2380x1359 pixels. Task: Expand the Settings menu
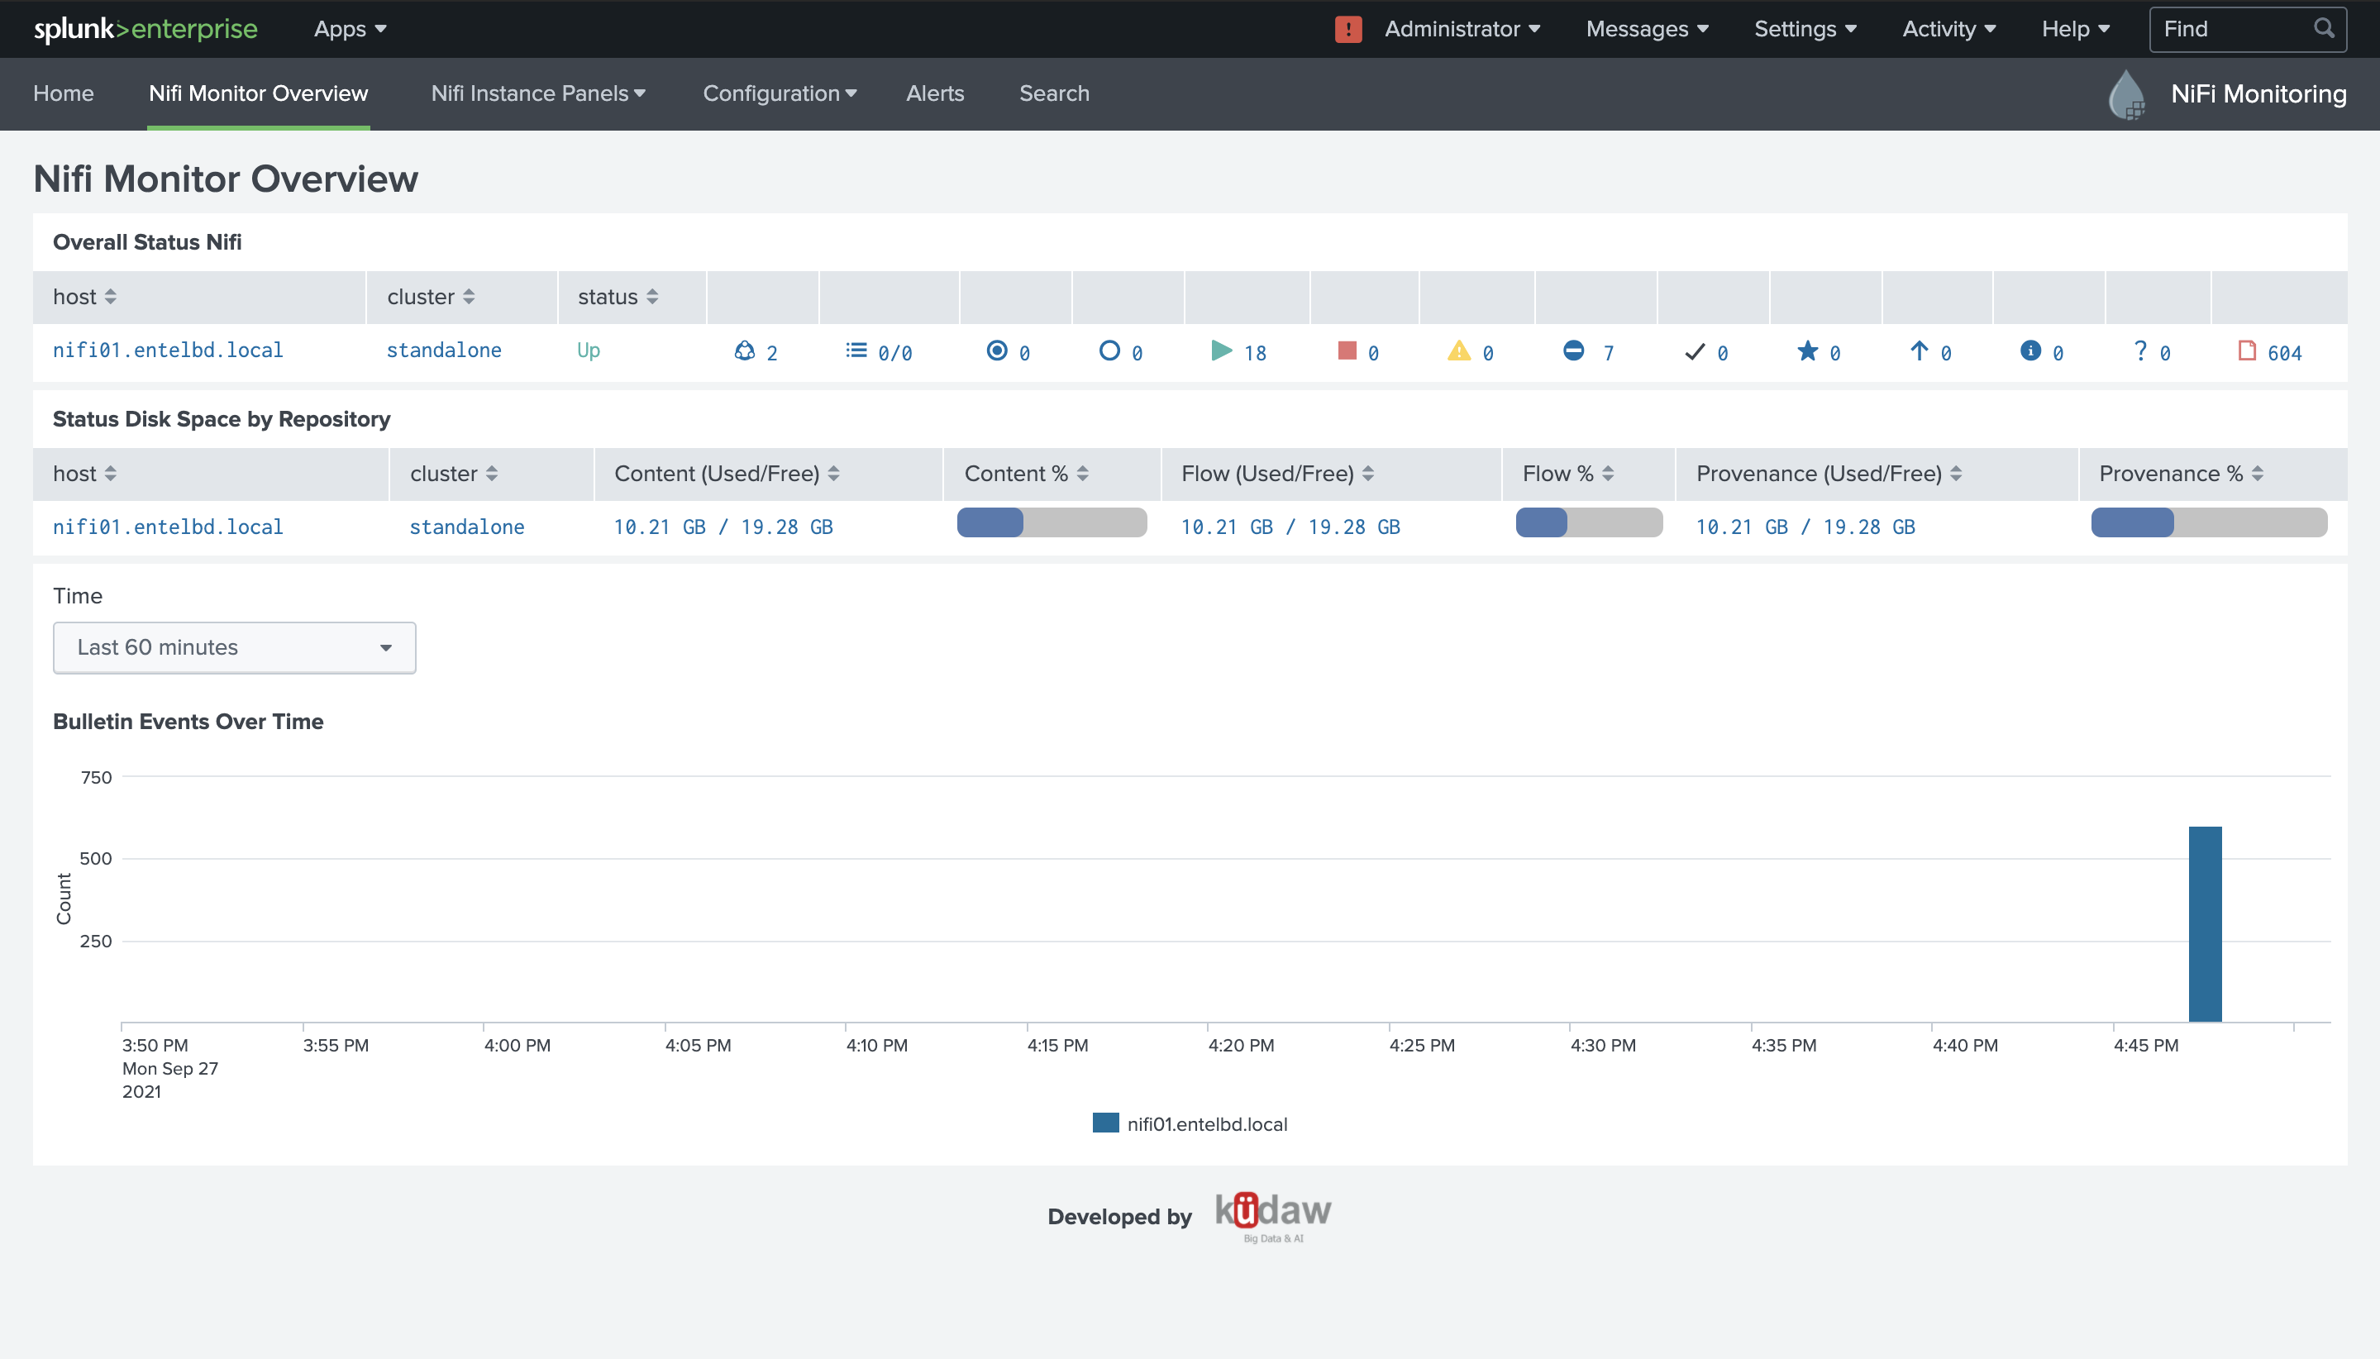(1805, 29)
